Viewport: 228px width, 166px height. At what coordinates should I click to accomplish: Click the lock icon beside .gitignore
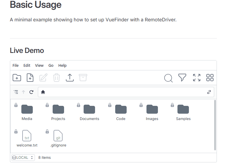pos(47,131)
